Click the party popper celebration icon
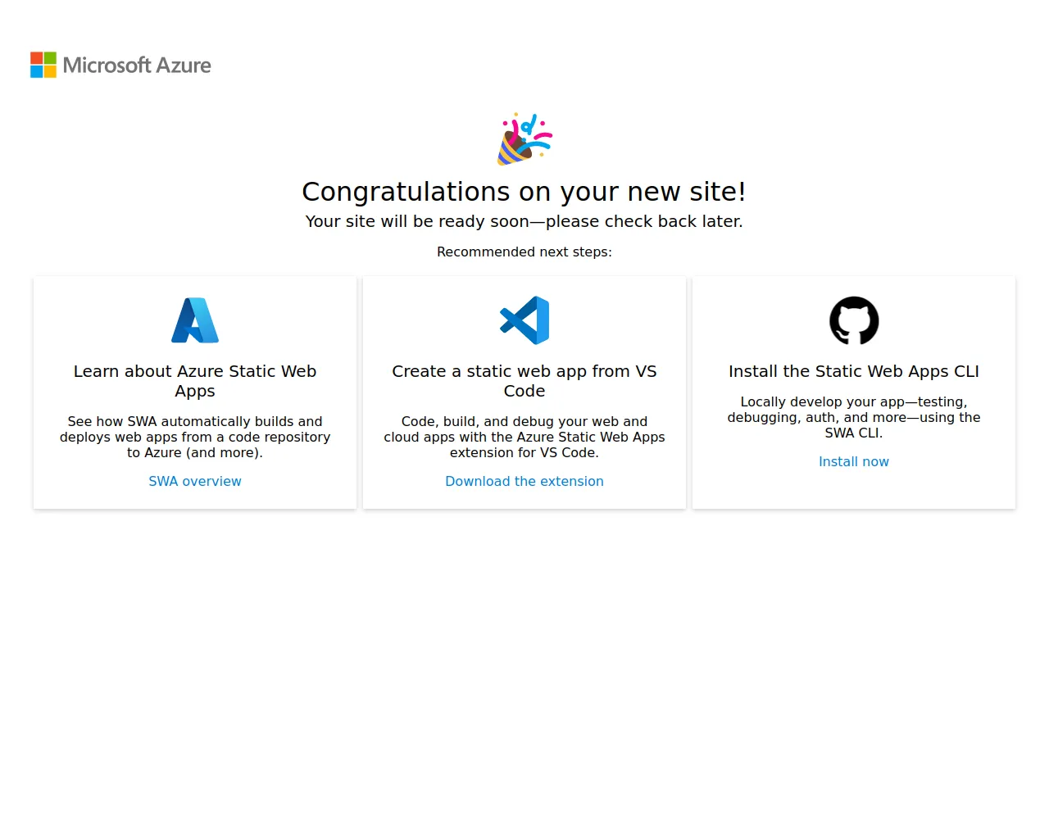 (x=524, y=139)
